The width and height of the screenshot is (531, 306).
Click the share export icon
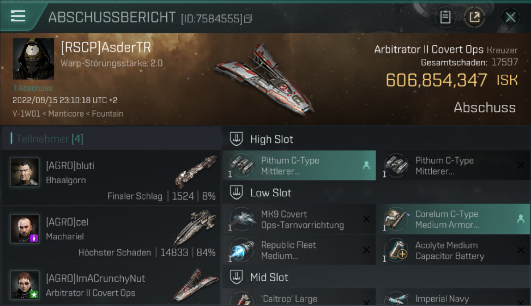pos(474,17)
